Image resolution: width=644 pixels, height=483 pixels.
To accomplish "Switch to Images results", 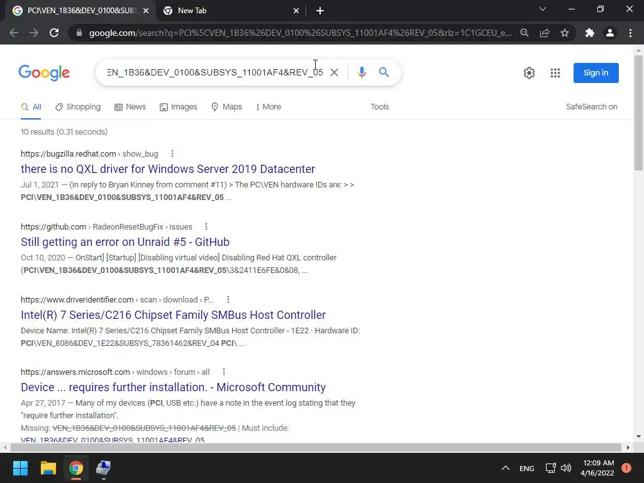I will [x=178, y=107].
